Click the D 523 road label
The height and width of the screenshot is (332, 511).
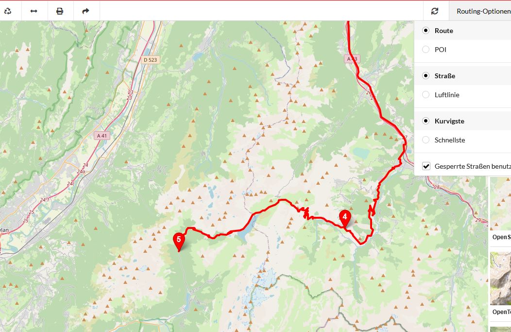coord(150,60)
